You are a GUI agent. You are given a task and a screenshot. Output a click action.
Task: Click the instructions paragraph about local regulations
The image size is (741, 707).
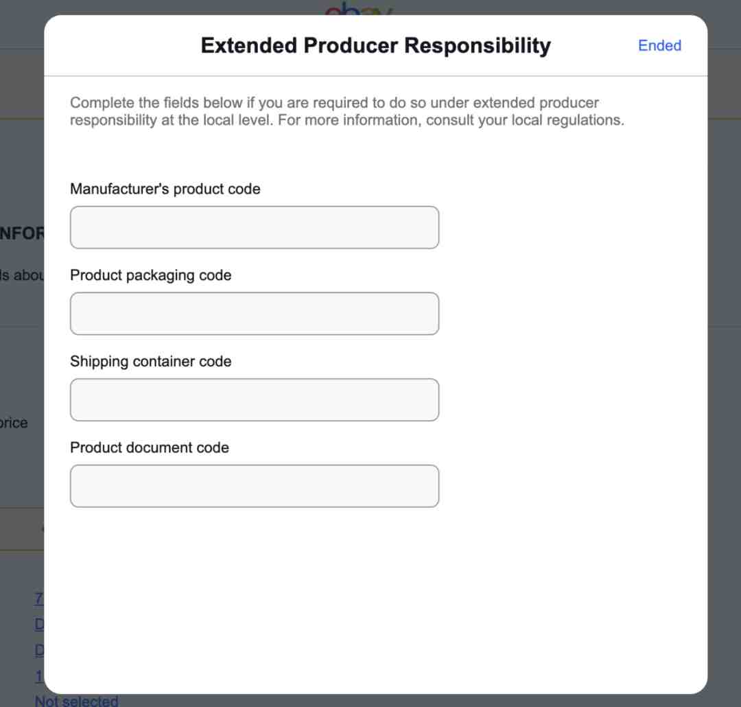(347, 111)
